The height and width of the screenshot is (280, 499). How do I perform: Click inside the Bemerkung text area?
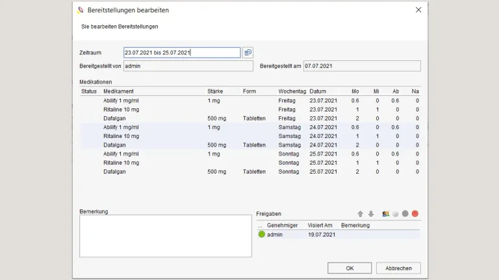click(x=165, y=236)
